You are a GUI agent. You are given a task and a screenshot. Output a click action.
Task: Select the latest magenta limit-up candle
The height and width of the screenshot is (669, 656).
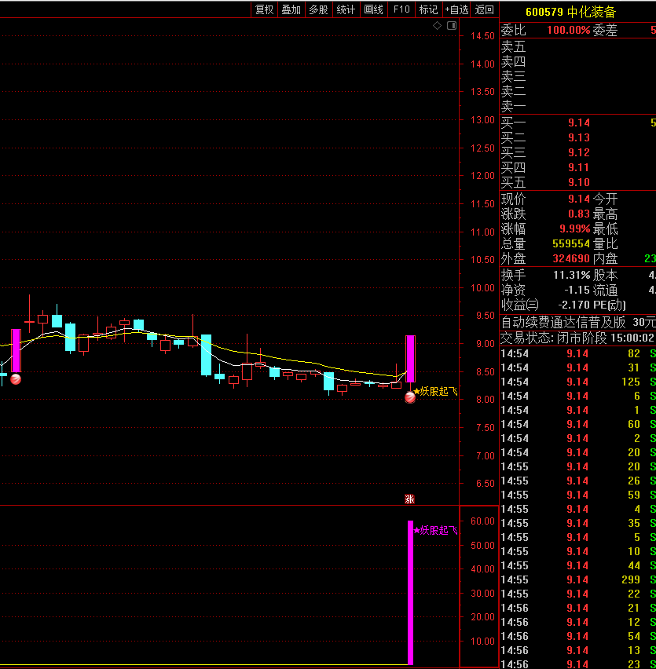click(410, 359)
